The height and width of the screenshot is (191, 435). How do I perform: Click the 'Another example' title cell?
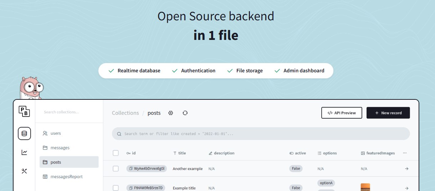coord(188,169)
